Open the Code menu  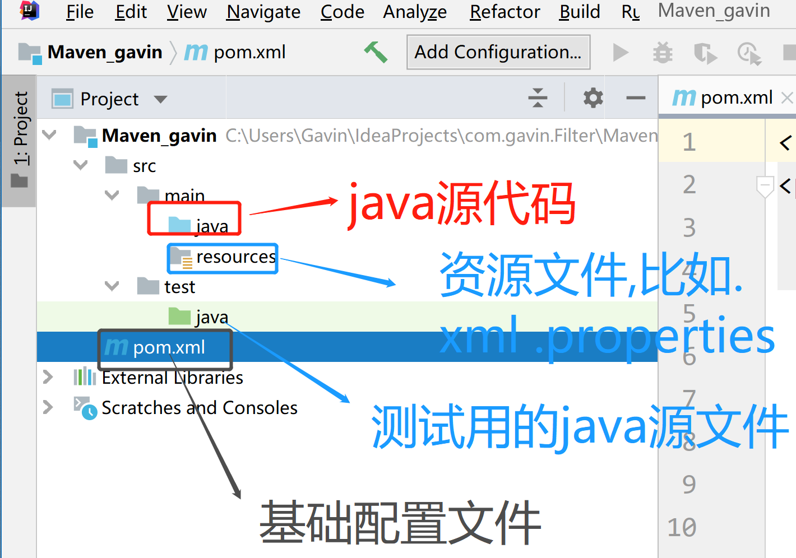point(343,12)
